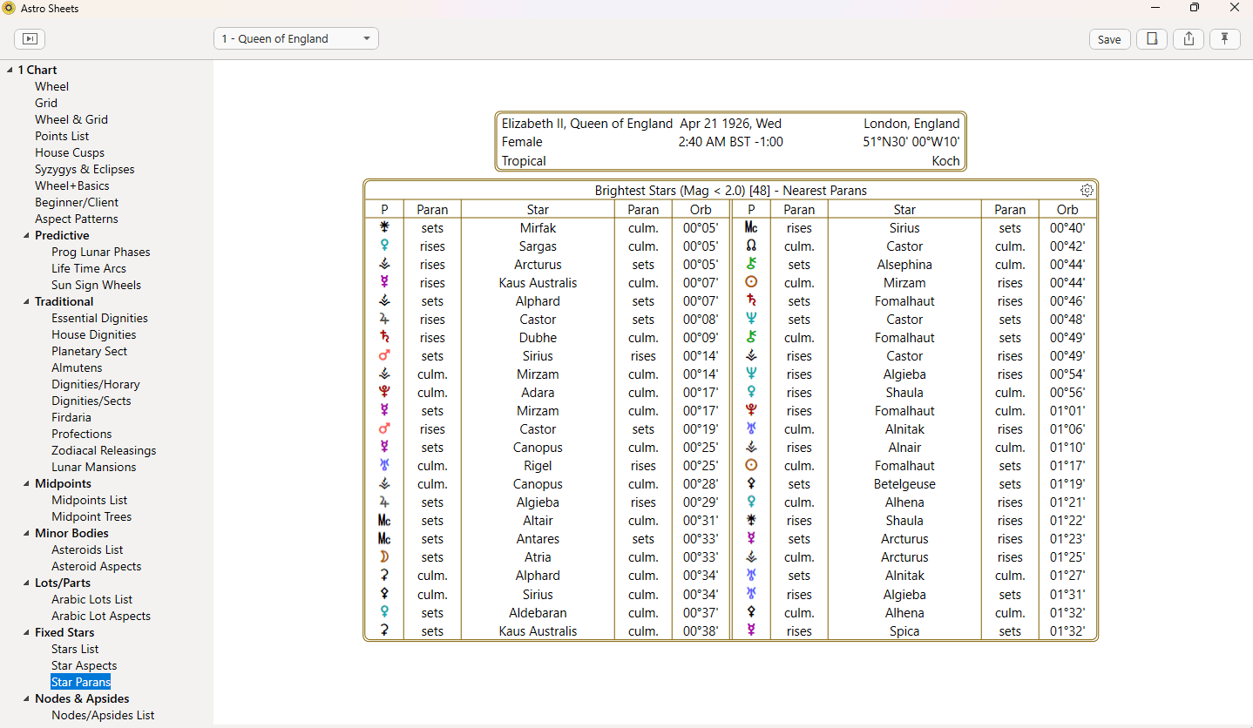Toggle the sidebar panel icon

click(30, 39)
